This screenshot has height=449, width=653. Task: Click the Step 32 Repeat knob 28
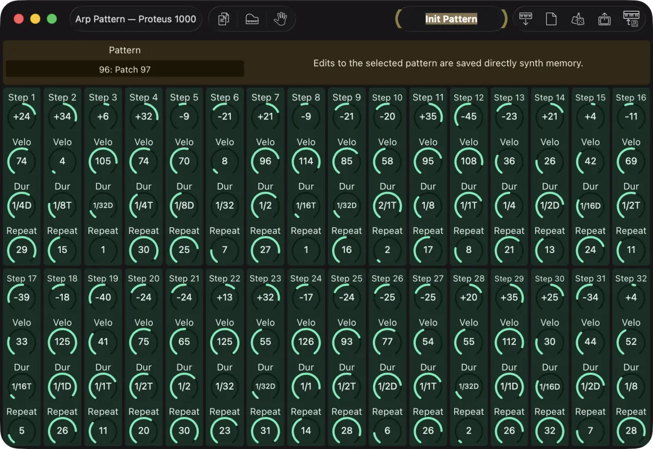click(x=631, y=430)
